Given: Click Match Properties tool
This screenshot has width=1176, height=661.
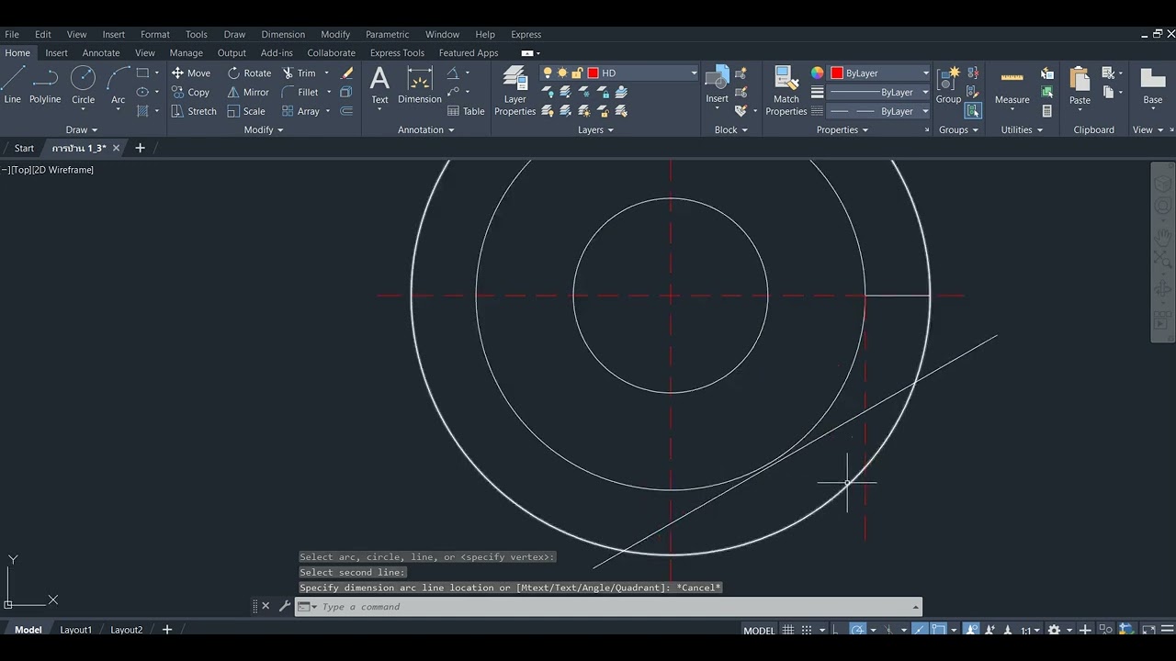Looking at the screenshot, I should coord(786,90).
